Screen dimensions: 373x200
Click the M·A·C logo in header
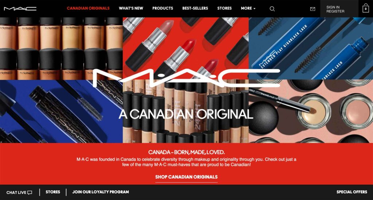20,9
